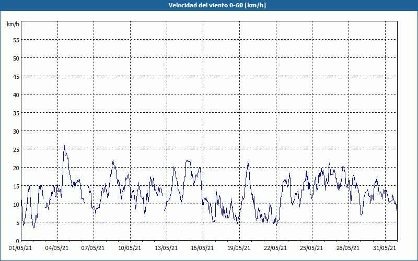Click the date label 22/05/21

(275, 248)
